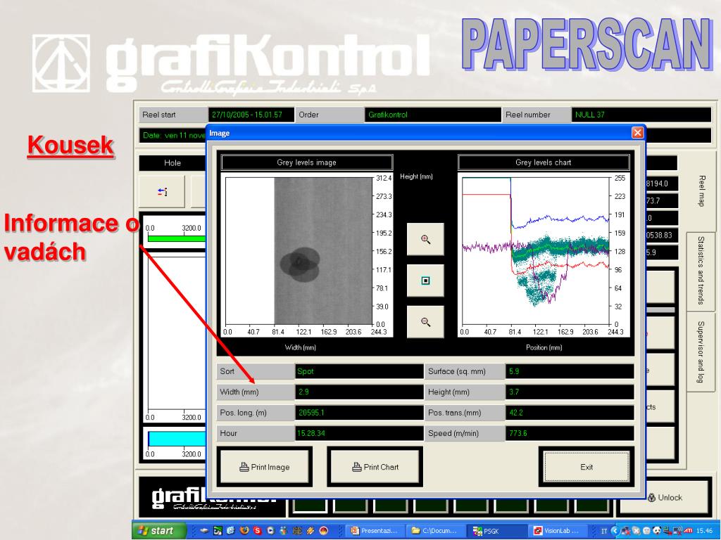Open Statistics and trends tab

point(701,271)
